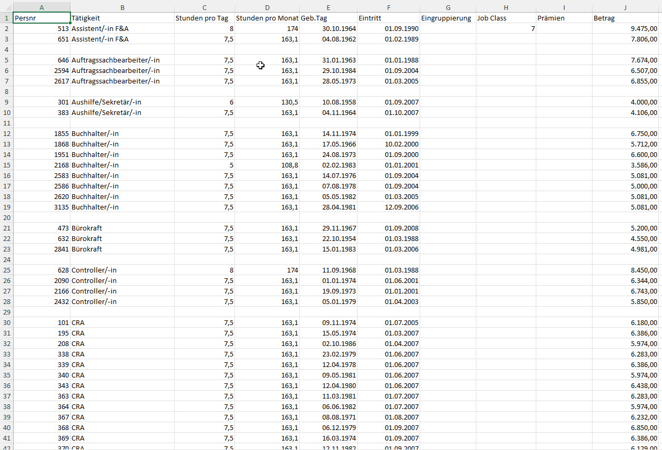Select column G header
The width and height of the screenshot is (662, 450).
tap(448, 7)
